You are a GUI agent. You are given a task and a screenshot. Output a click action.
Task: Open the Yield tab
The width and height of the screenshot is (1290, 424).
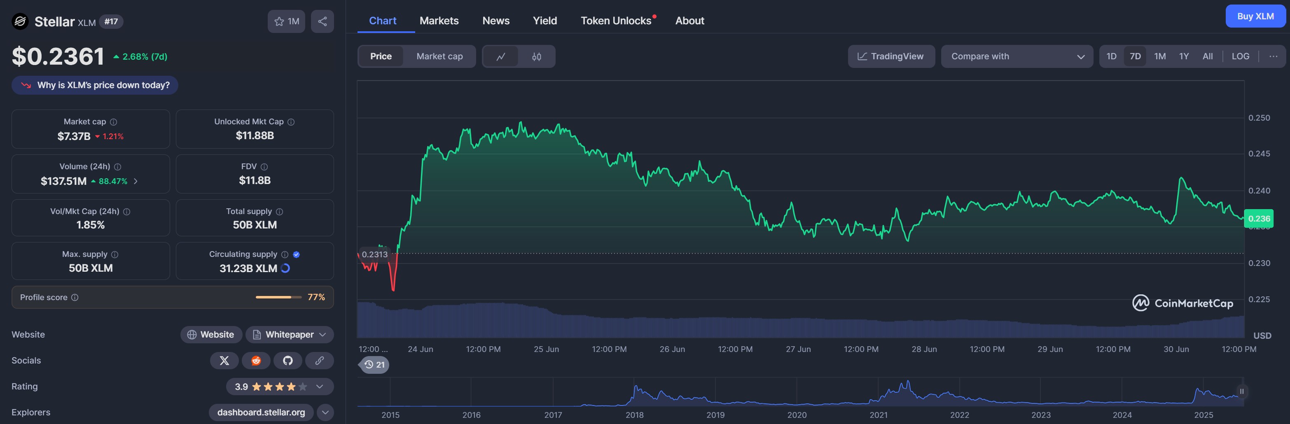[545, 21]
